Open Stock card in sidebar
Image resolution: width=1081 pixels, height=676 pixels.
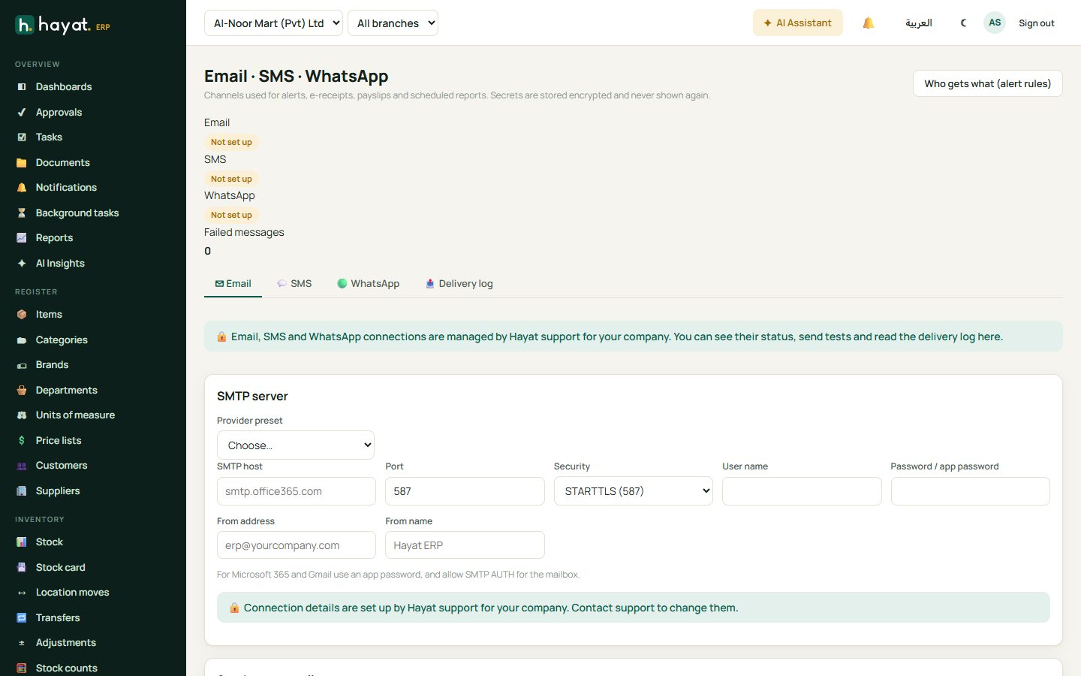pyautogui.click(x=93, y=568)
